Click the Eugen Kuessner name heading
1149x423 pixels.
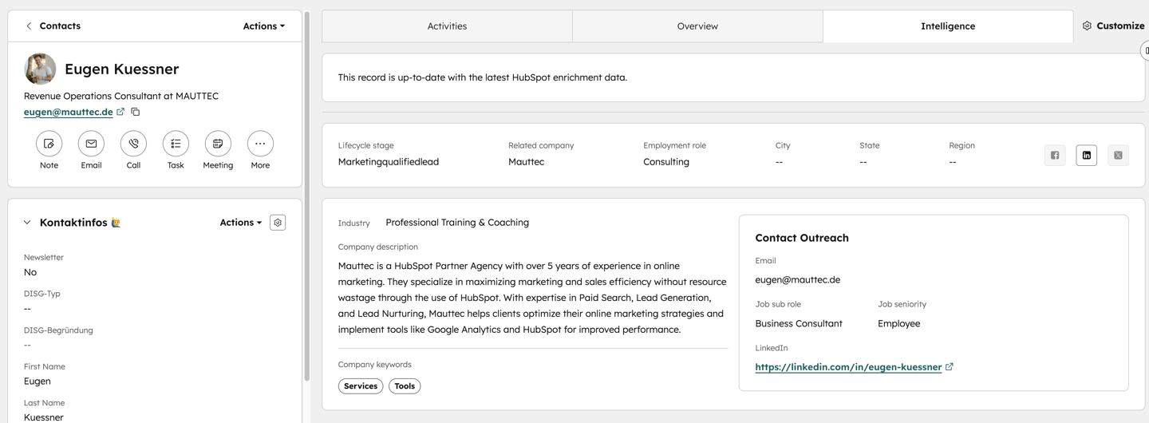[121, 69]
